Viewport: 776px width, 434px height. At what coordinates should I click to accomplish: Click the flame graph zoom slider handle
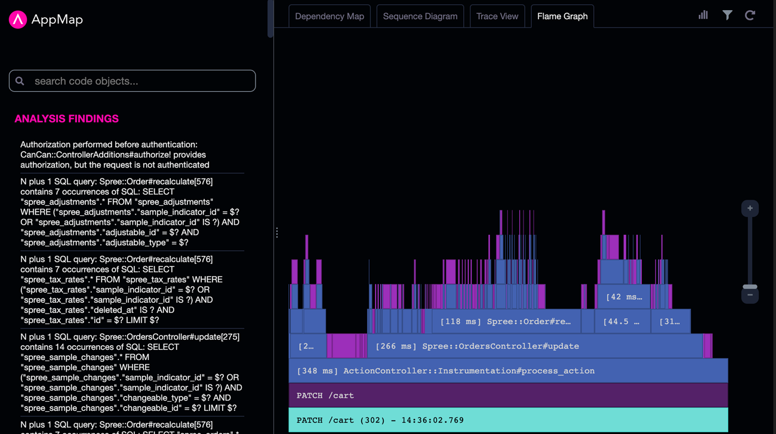coord(750,287)
